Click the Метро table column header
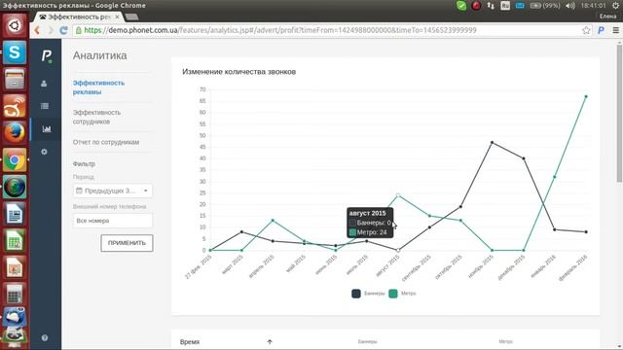623x350 pixels. tap(505, 341)
